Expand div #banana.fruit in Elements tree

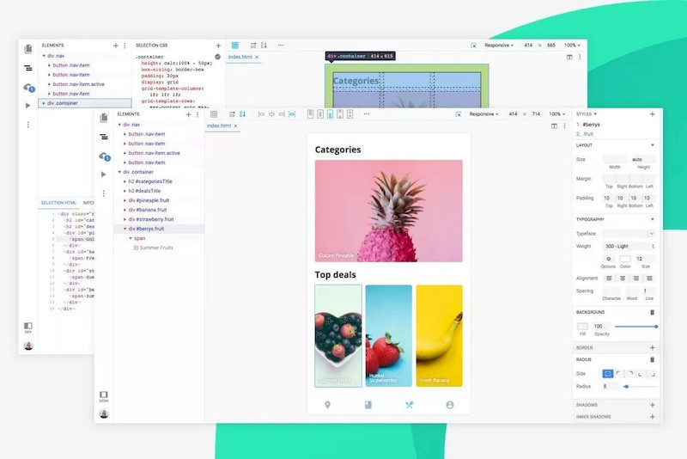click(x=125, y=210)
